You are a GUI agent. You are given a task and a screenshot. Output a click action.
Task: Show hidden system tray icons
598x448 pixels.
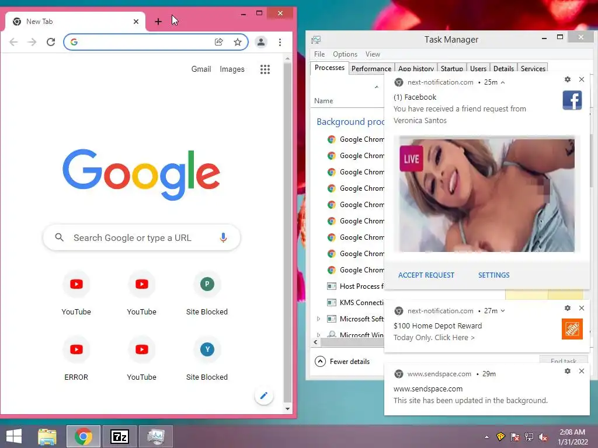pos(486,437)
